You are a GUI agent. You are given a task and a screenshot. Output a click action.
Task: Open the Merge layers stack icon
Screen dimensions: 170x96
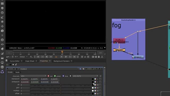[2, 22]
